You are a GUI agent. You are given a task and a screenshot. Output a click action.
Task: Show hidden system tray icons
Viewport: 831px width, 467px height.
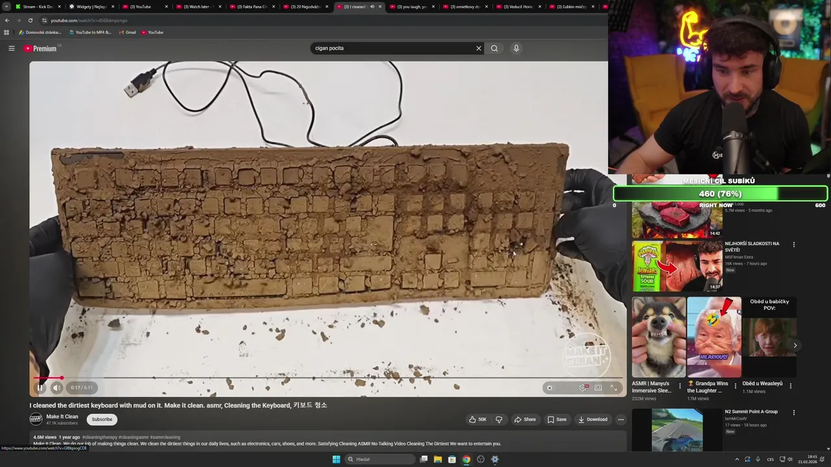(736, 459)
